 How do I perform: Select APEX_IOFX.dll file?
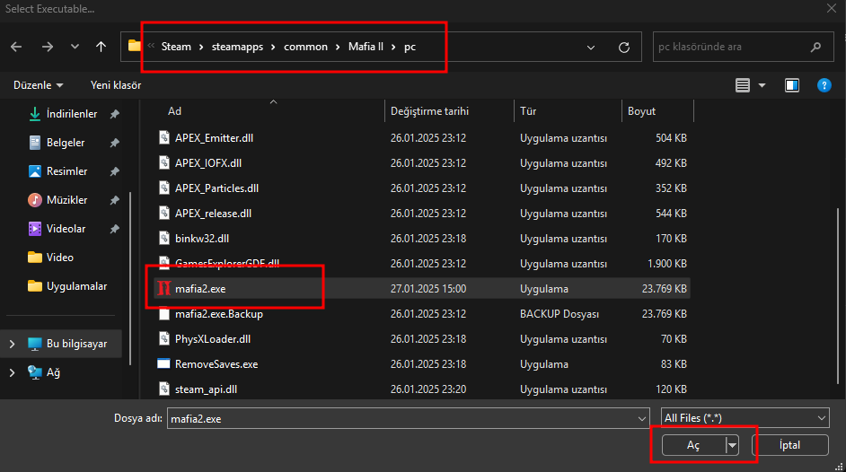[x=207, y=162]
